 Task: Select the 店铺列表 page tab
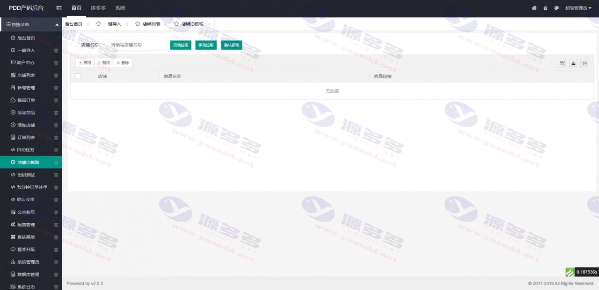click(152, 24)
